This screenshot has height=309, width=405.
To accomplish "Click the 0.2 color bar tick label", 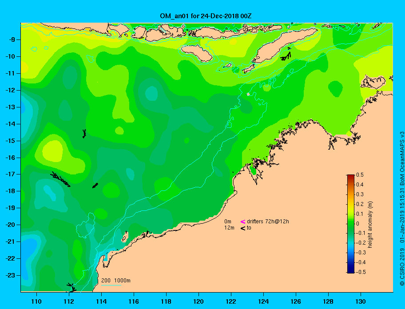I will (x=360, y=204).
